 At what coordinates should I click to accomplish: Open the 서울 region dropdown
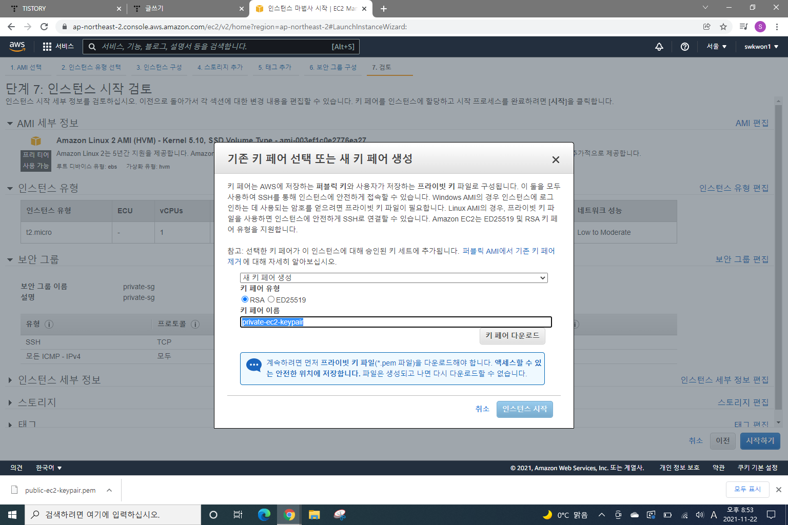[x=717, y=47]
